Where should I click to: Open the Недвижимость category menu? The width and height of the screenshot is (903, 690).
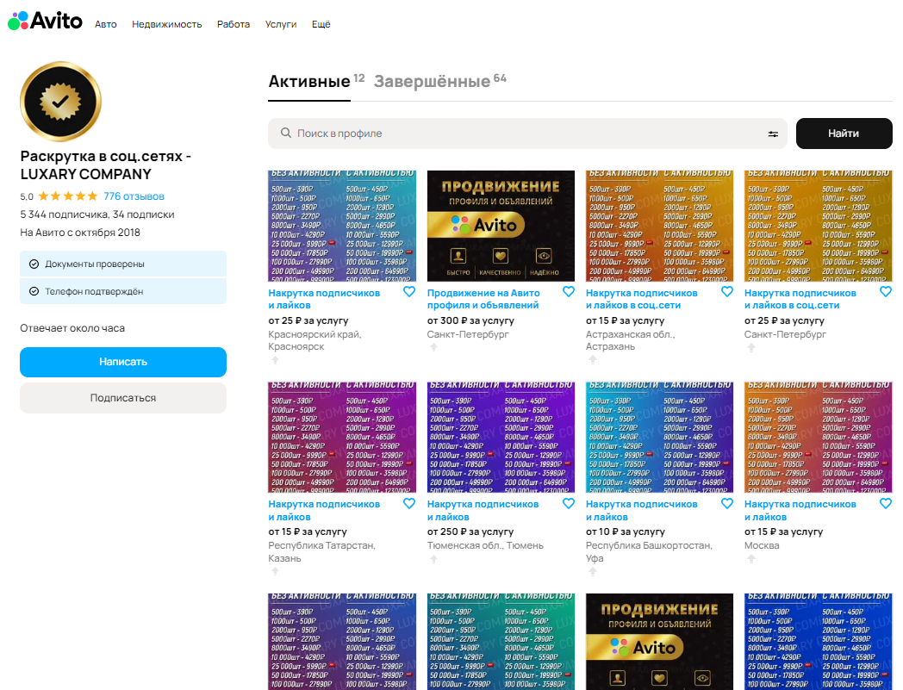(x=167, y=24)
